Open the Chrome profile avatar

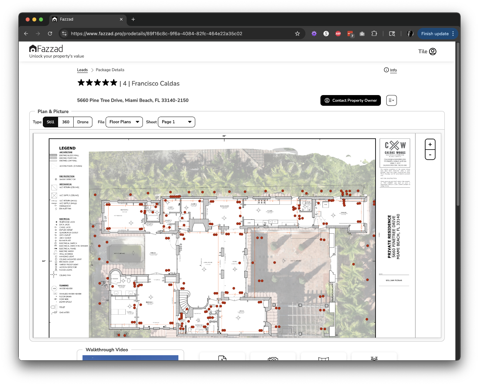click(410, 34)
